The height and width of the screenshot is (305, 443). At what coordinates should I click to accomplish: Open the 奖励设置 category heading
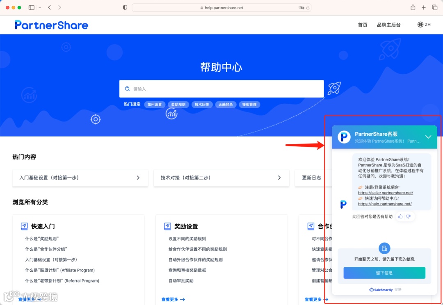click(186, 226)
